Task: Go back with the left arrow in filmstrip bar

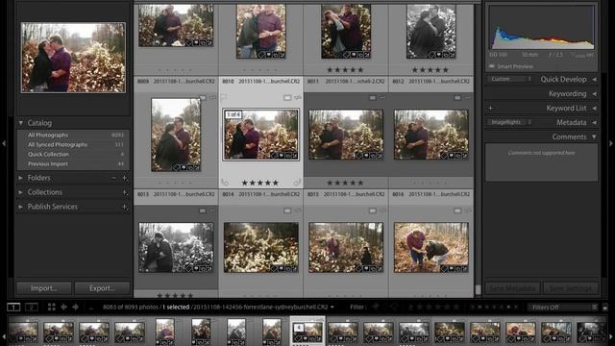Action: click(x=63, y=308)
